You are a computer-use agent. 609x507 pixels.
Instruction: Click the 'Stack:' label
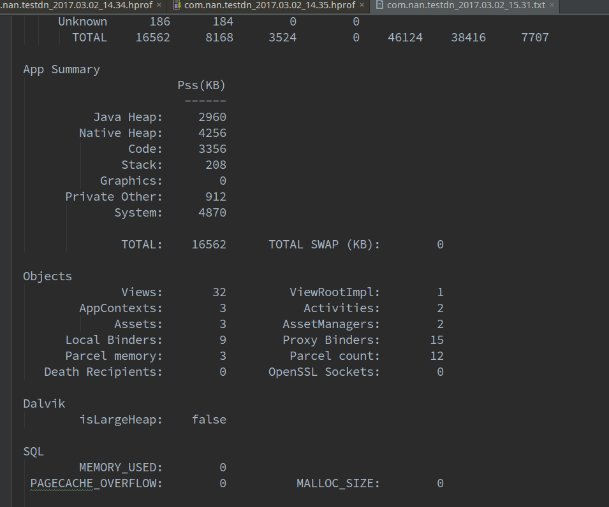coord(142,165)
